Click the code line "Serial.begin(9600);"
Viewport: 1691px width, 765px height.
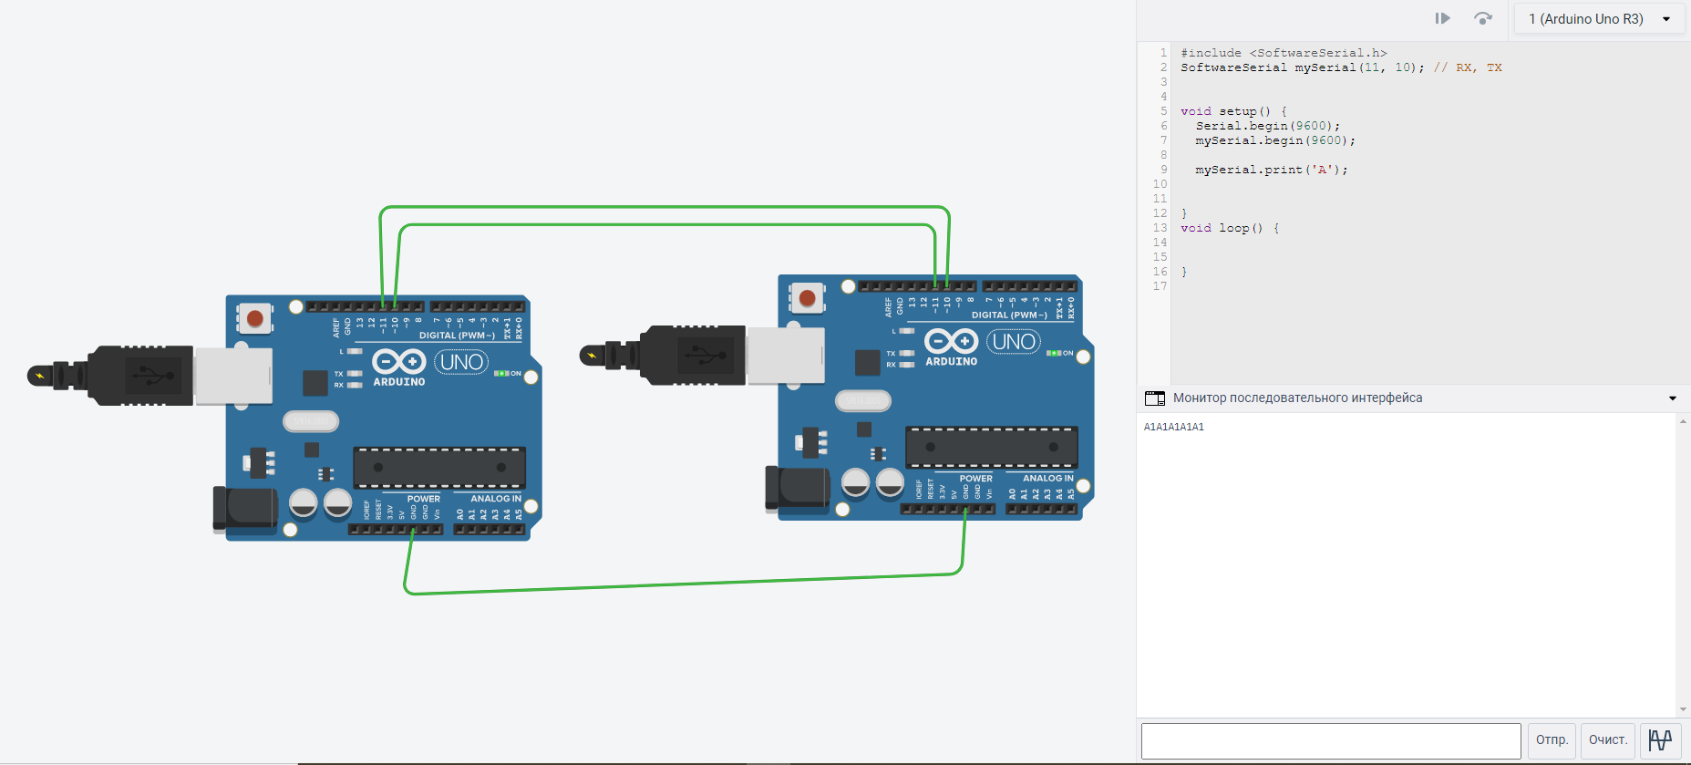[x=1268, y=126]
